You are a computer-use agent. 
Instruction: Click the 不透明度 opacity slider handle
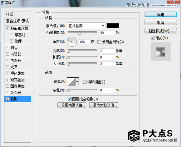[x=79, y=33]
